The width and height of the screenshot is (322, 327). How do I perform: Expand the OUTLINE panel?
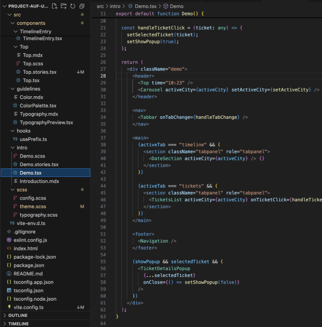tap(5, 315)
